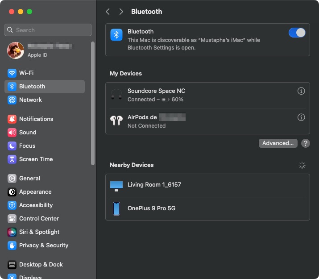
Task: Click the Control Center icon
Action: tap(12, 219)
